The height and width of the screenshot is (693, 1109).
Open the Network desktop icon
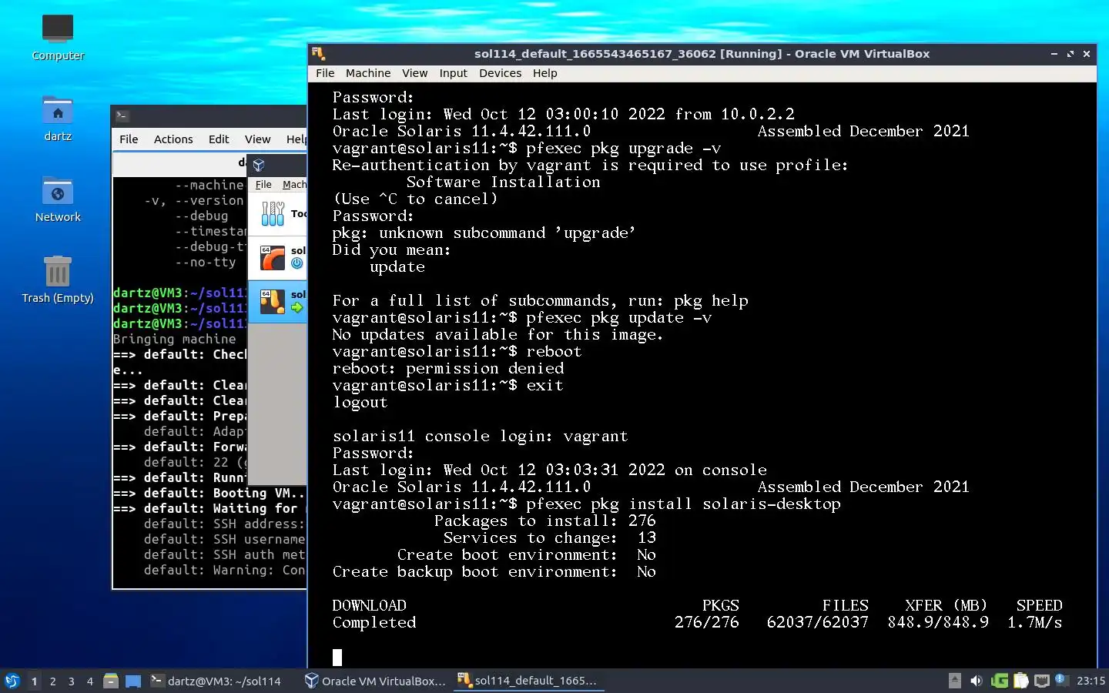tap(58, 199)
